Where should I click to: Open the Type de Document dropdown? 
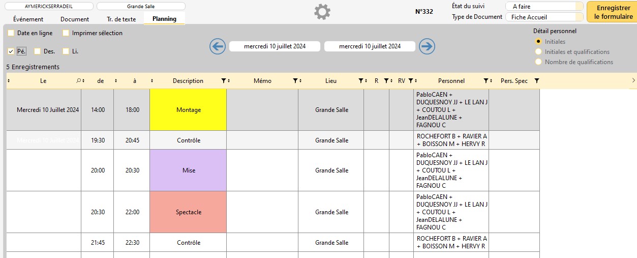[x=544, y=17]
